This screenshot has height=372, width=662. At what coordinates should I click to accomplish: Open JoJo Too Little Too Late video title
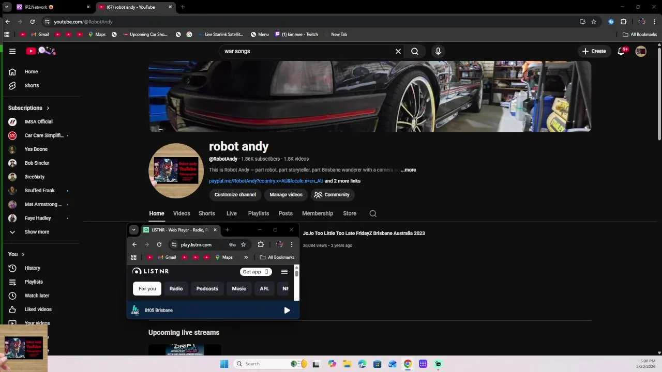364,234
